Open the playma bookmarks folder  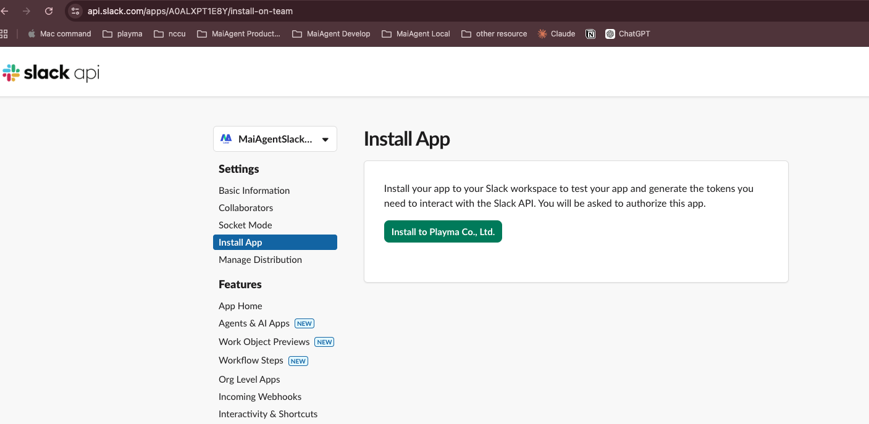pos(122,34)
